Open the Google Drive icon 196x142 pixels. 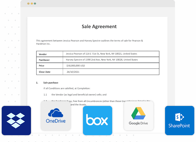(x=139, y=116)
